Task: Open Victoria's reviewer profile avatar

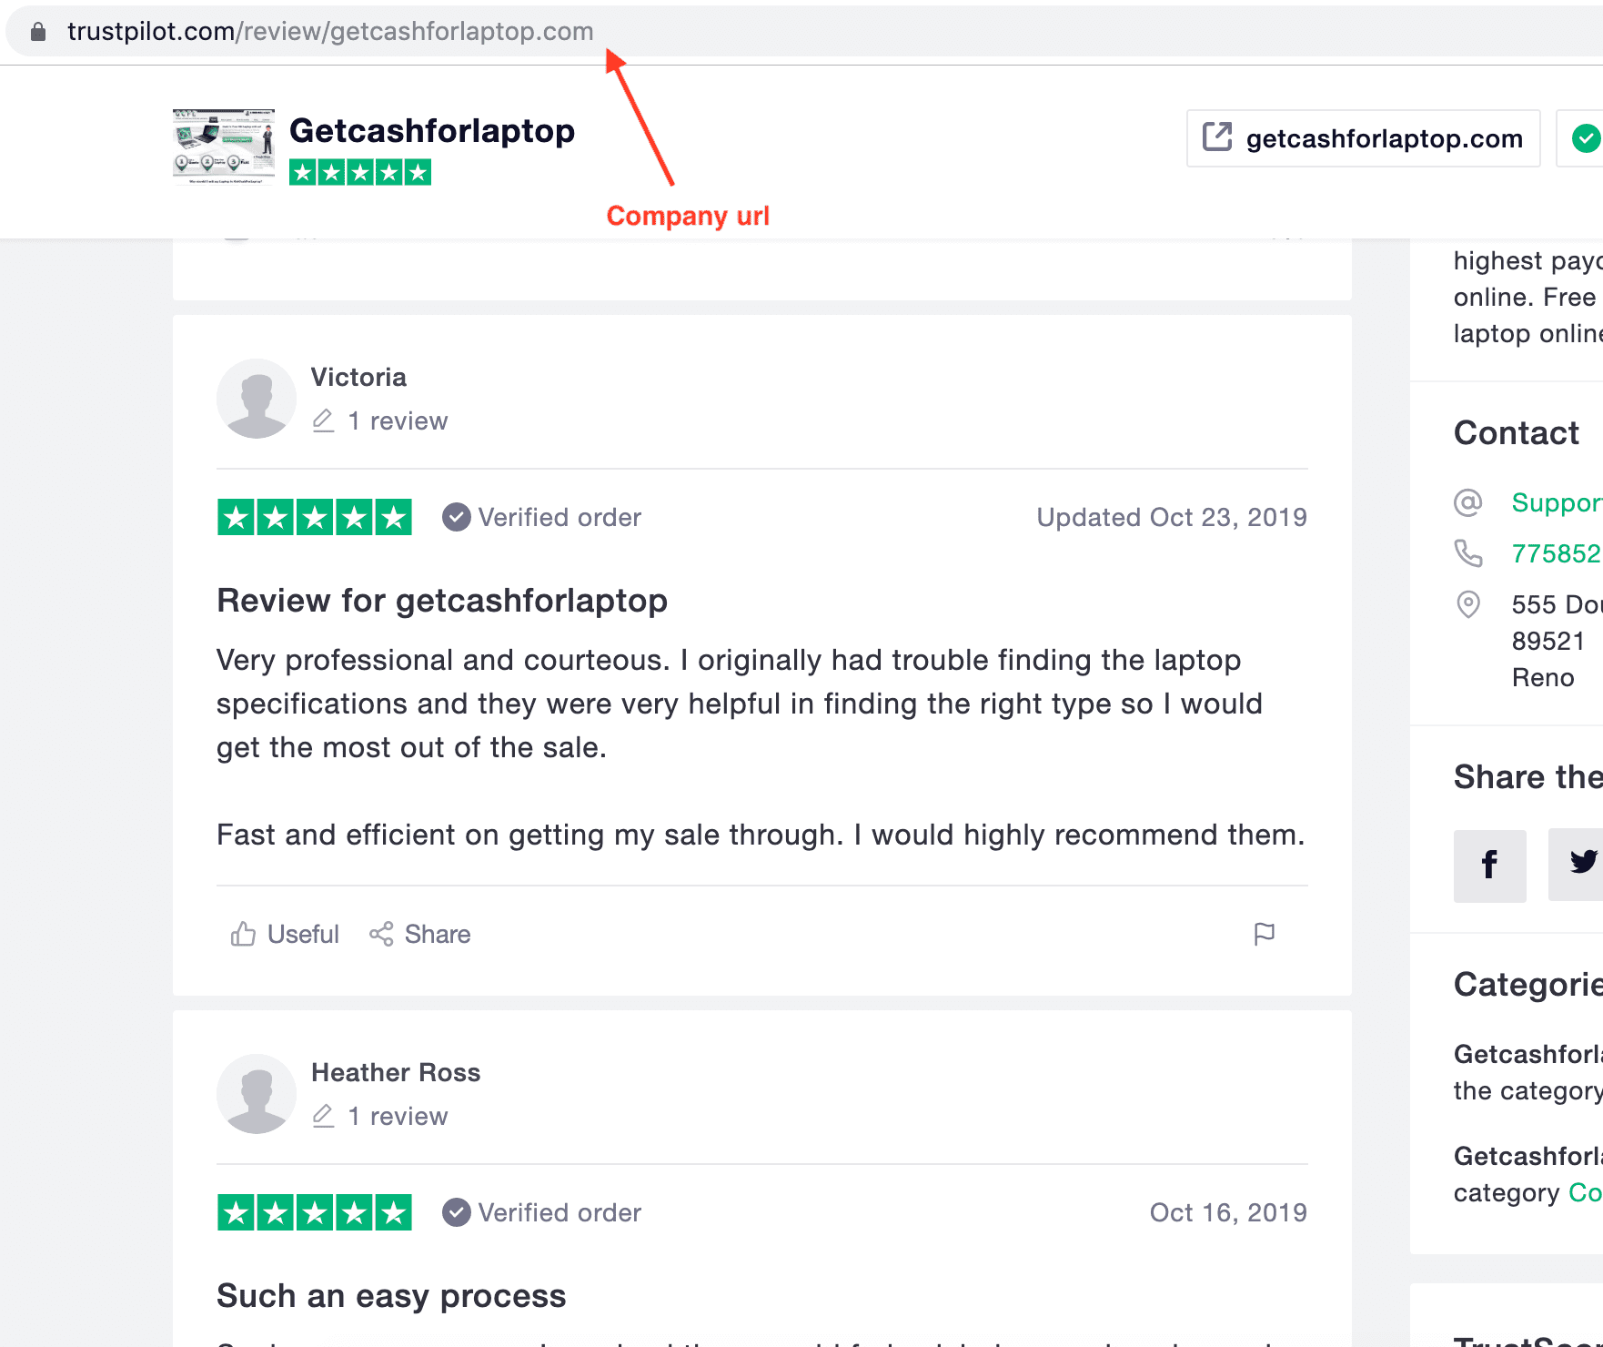Action: [x=257, y=399]
